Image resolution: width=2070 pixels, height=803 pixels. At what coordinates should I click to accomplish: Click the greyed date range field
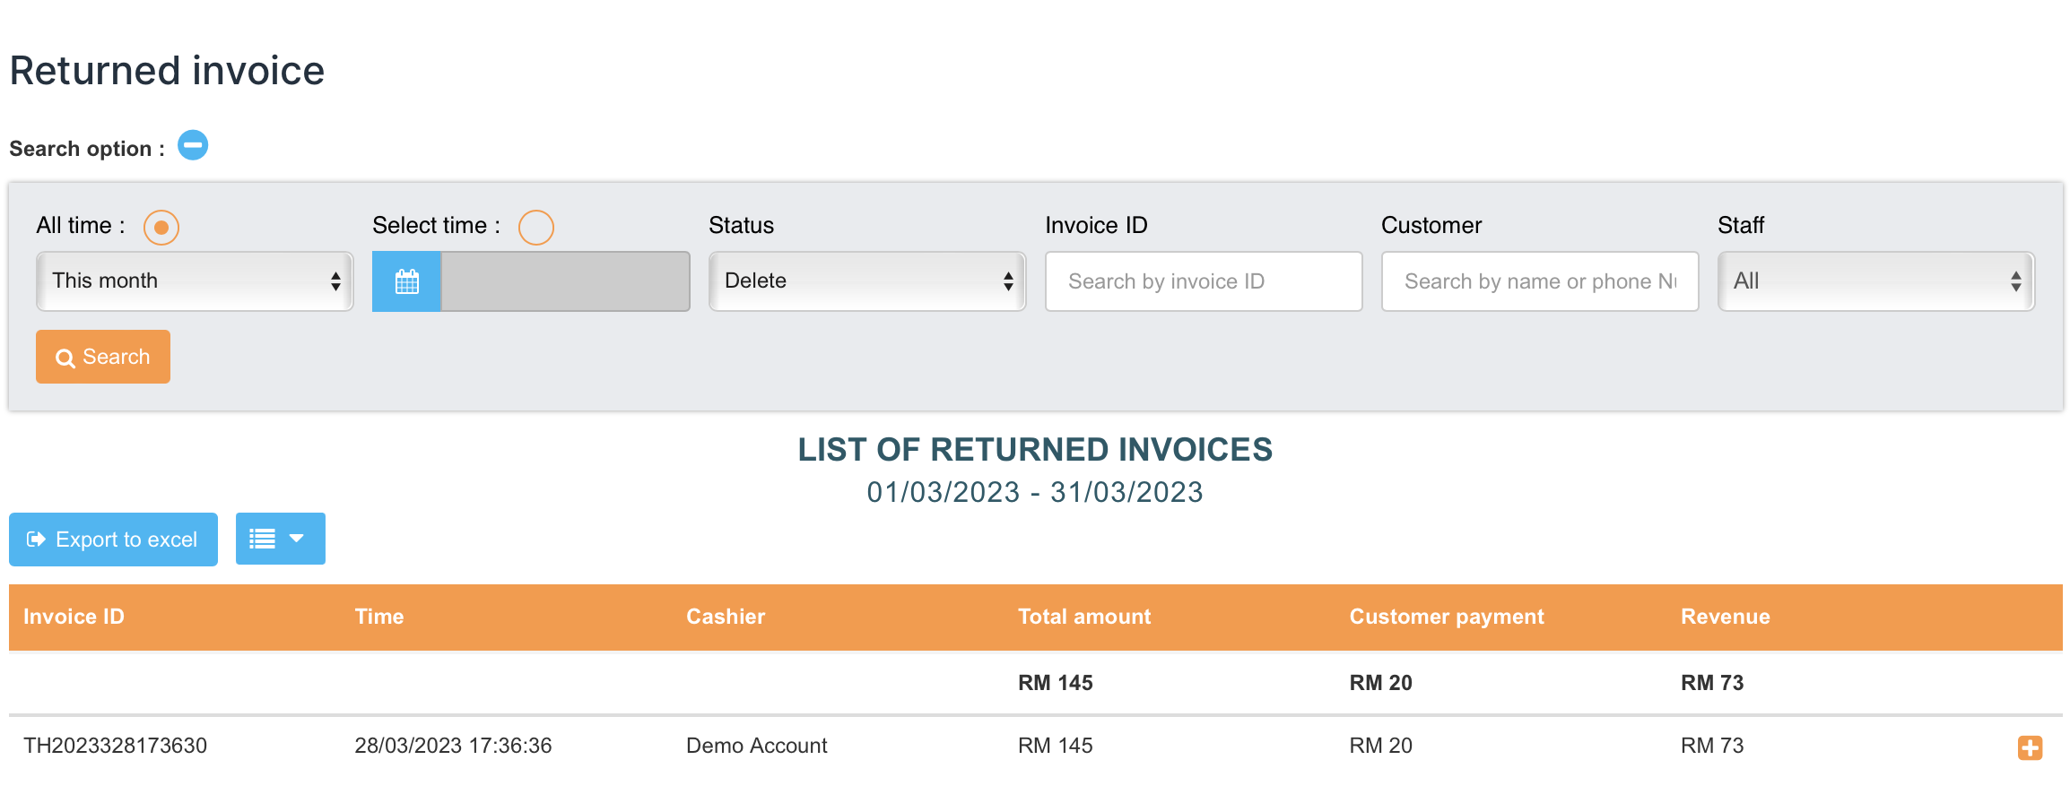point(565,281)
